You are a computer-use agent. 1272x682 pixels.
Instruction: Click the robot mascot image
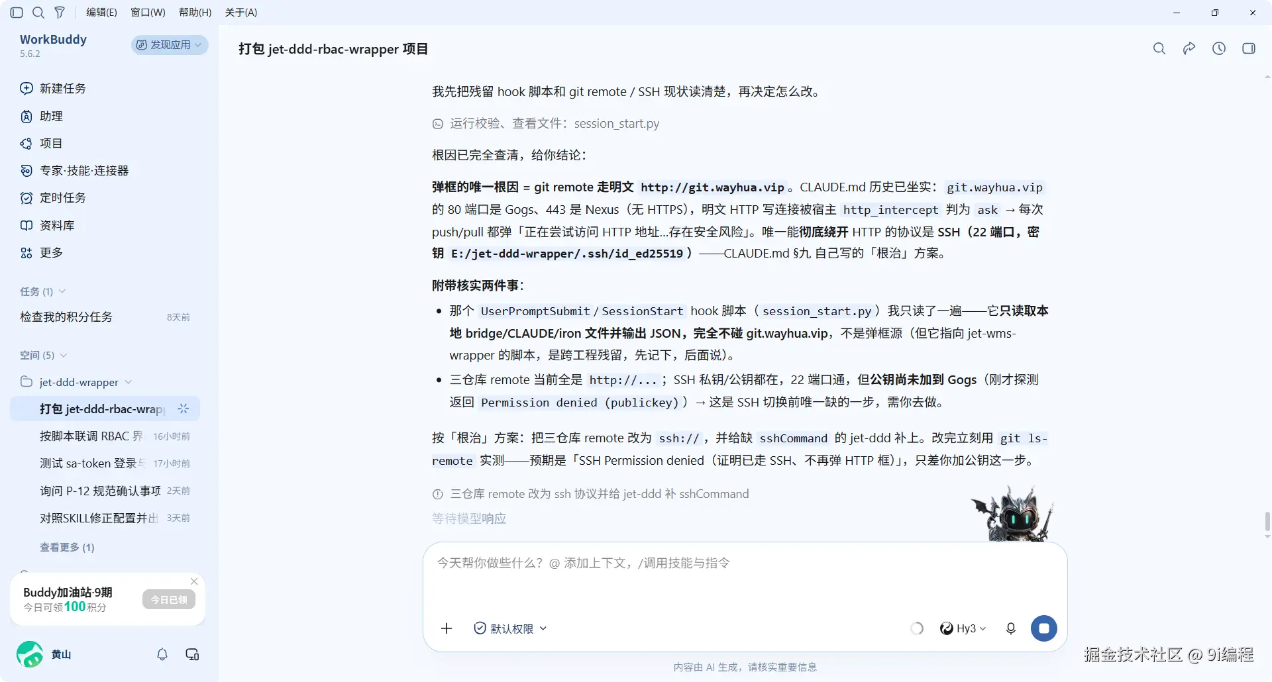coord(1012,514)
